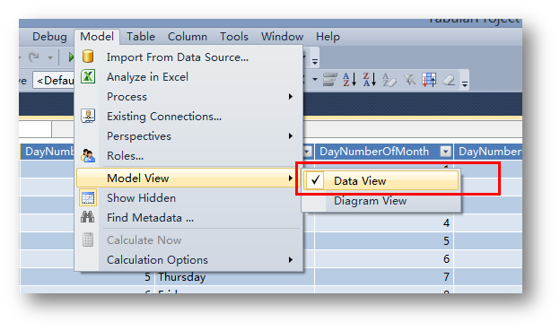Toggle the checked Data View option

tap(381, 180)
